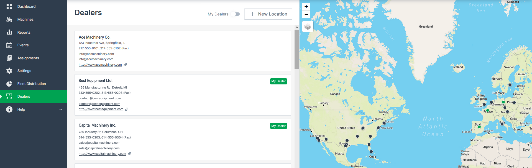Click the Events calendar icon
532x168 pixels.
[9, 45]
